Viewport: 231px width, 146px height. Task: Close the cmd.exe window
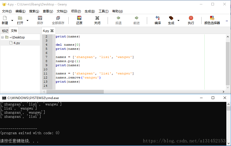coord(225,98)
